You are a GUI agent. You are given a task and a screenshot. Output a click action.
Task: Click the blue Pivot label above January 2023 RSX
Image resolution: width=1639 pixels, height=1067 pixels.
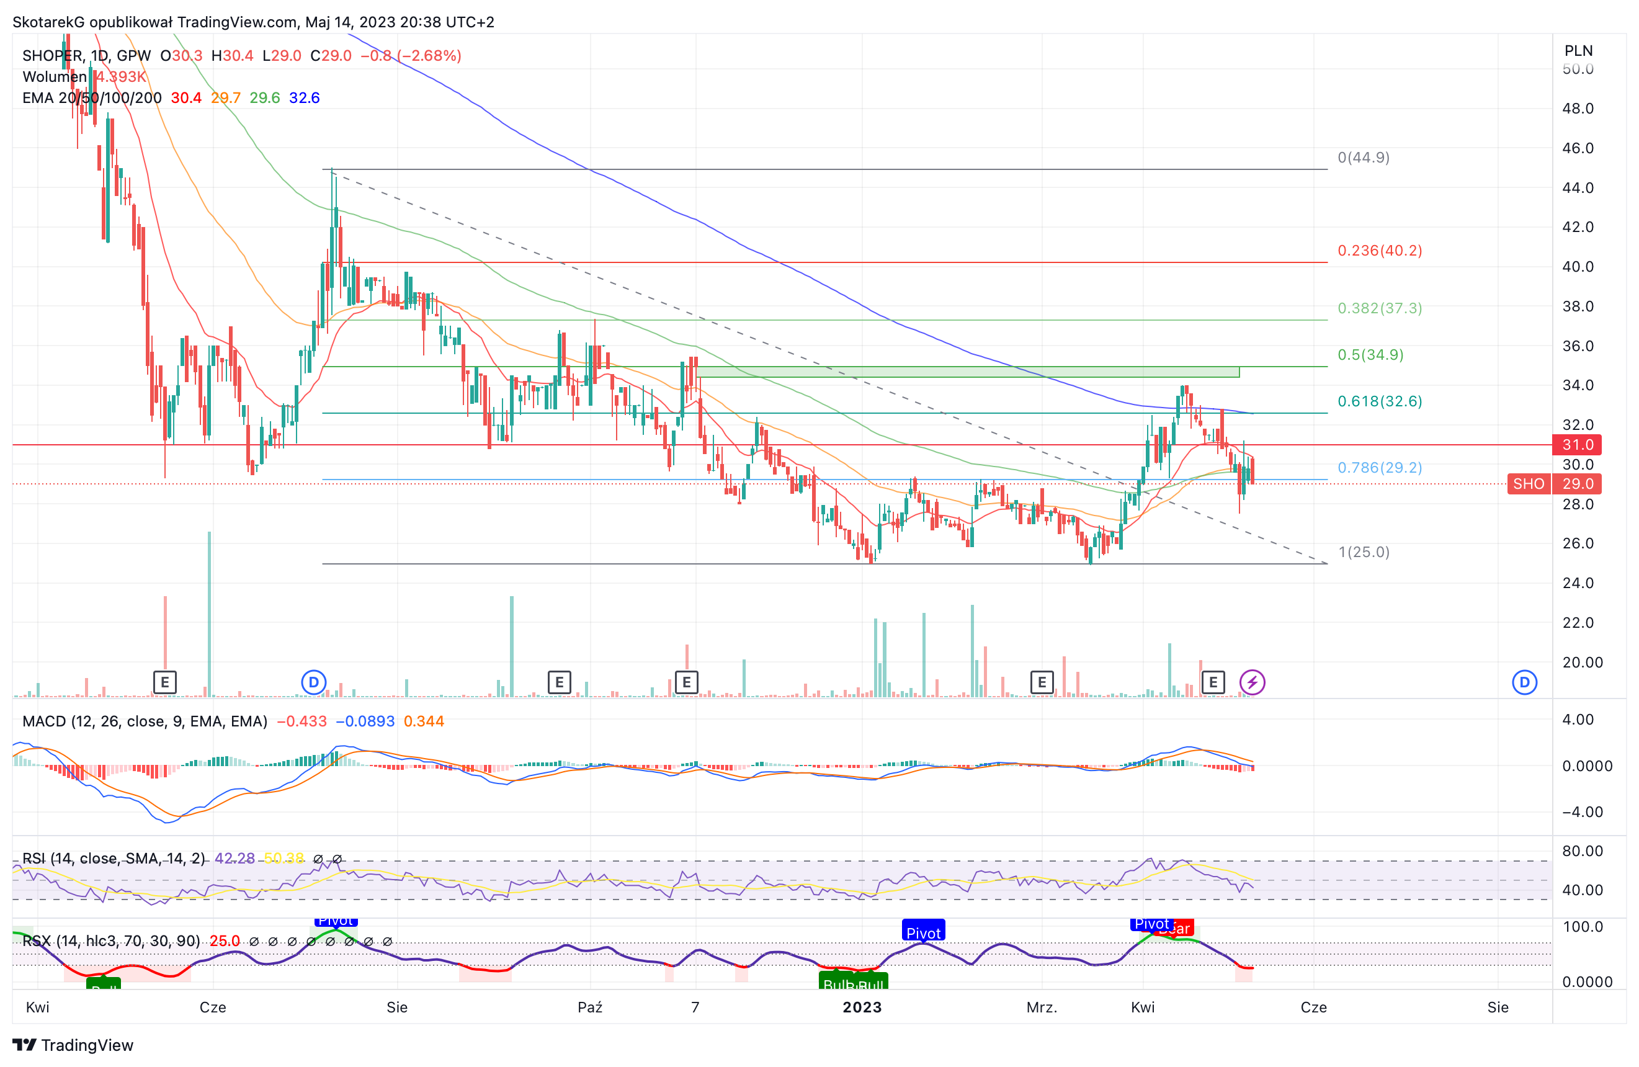(924, 931)
